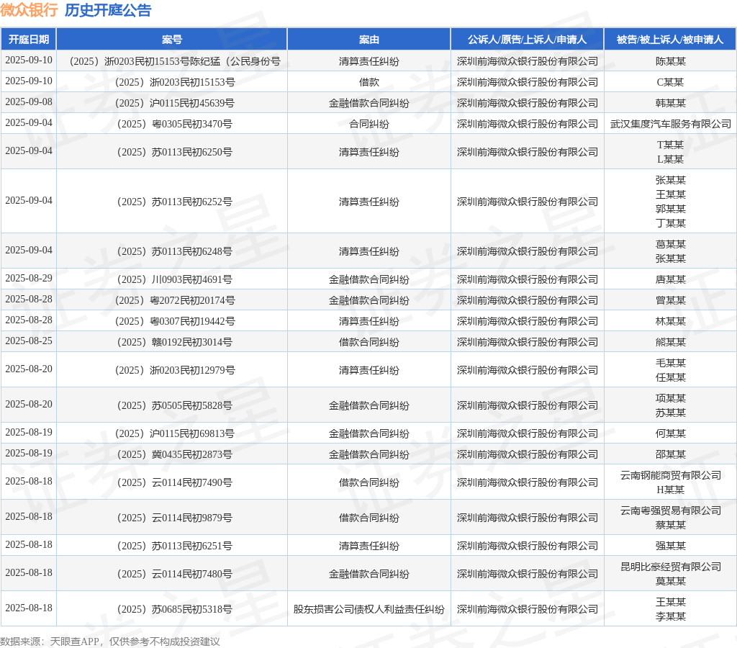Select defendant 李某某

pyautogui.click(x=671, y=616)
